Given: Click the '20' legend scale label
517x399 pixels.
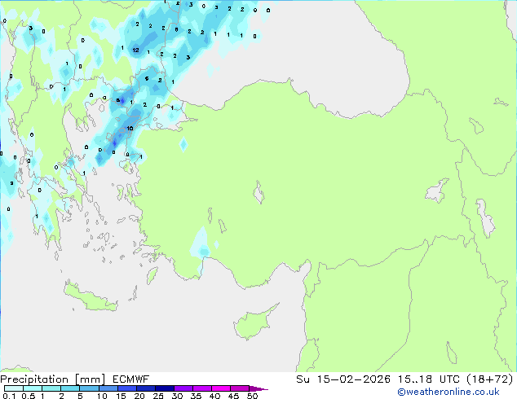Looking at the screenshot, I should point(139,396).
